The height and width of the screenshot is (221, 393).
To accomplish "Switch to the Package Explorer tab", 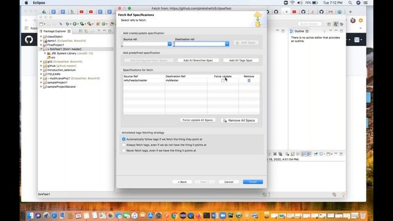I will pos(55,31).
